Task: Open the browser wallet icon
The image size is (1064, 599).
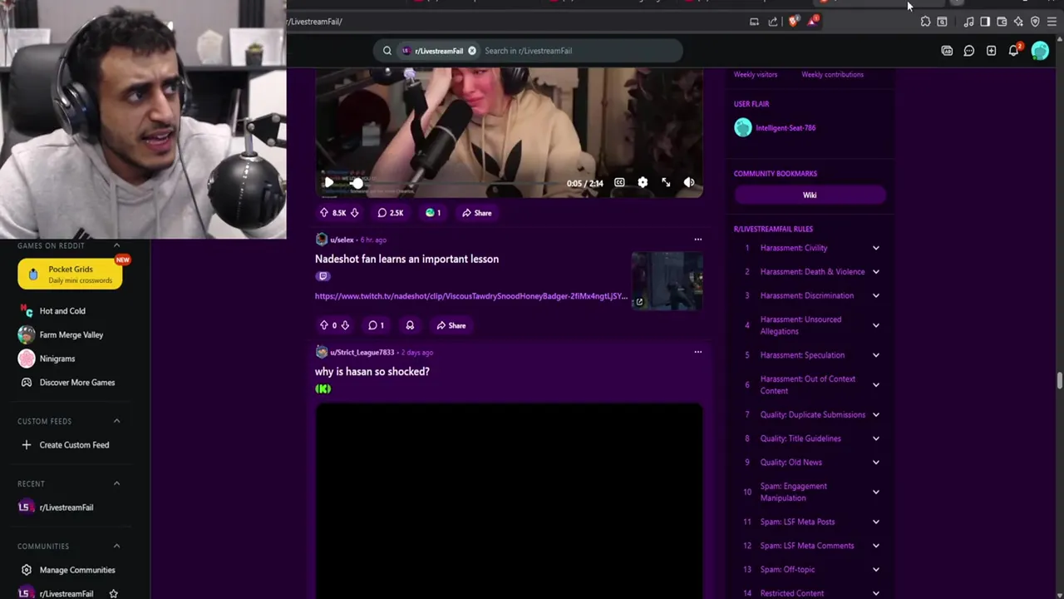Action: 1002,22
